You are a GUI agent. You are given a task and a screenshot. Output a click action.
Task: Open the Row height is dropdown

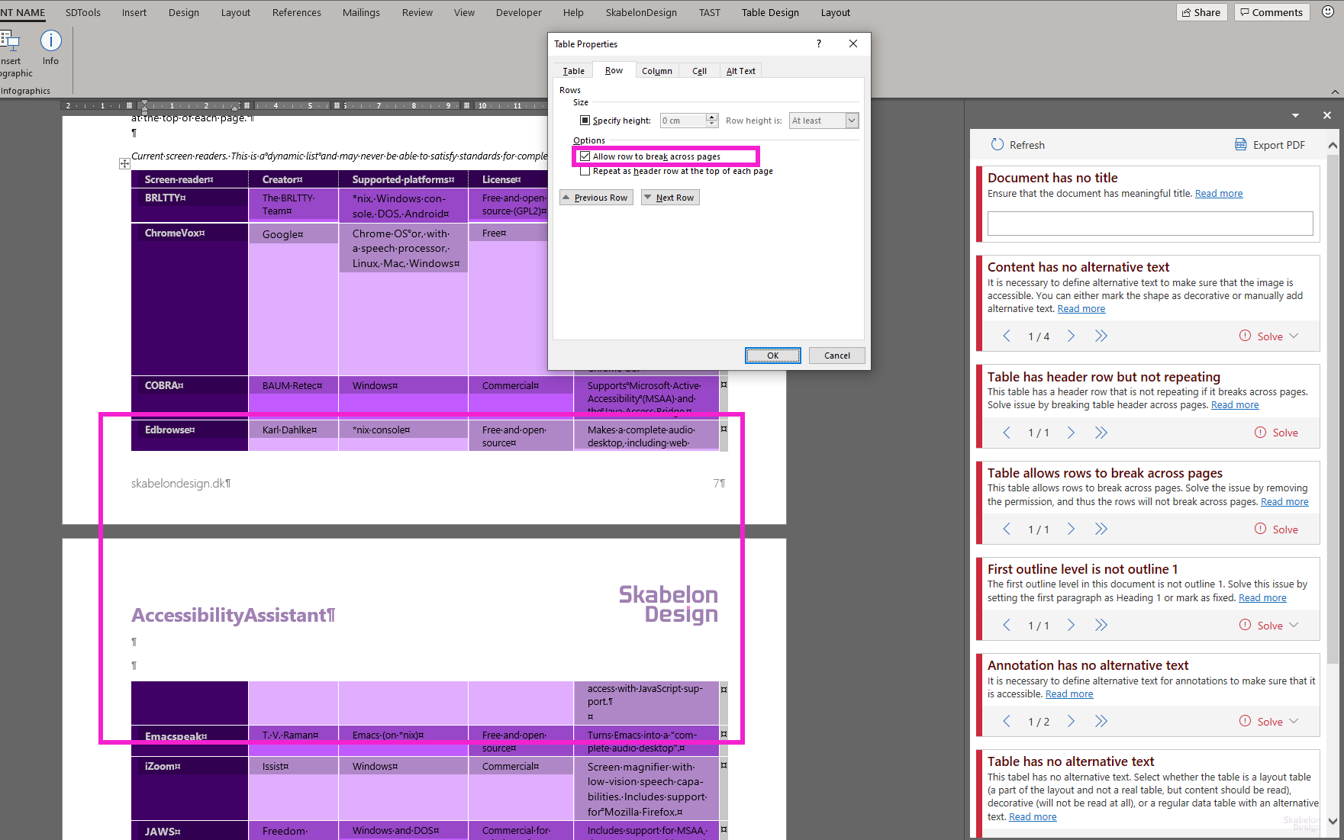click(x=850, y=120)
